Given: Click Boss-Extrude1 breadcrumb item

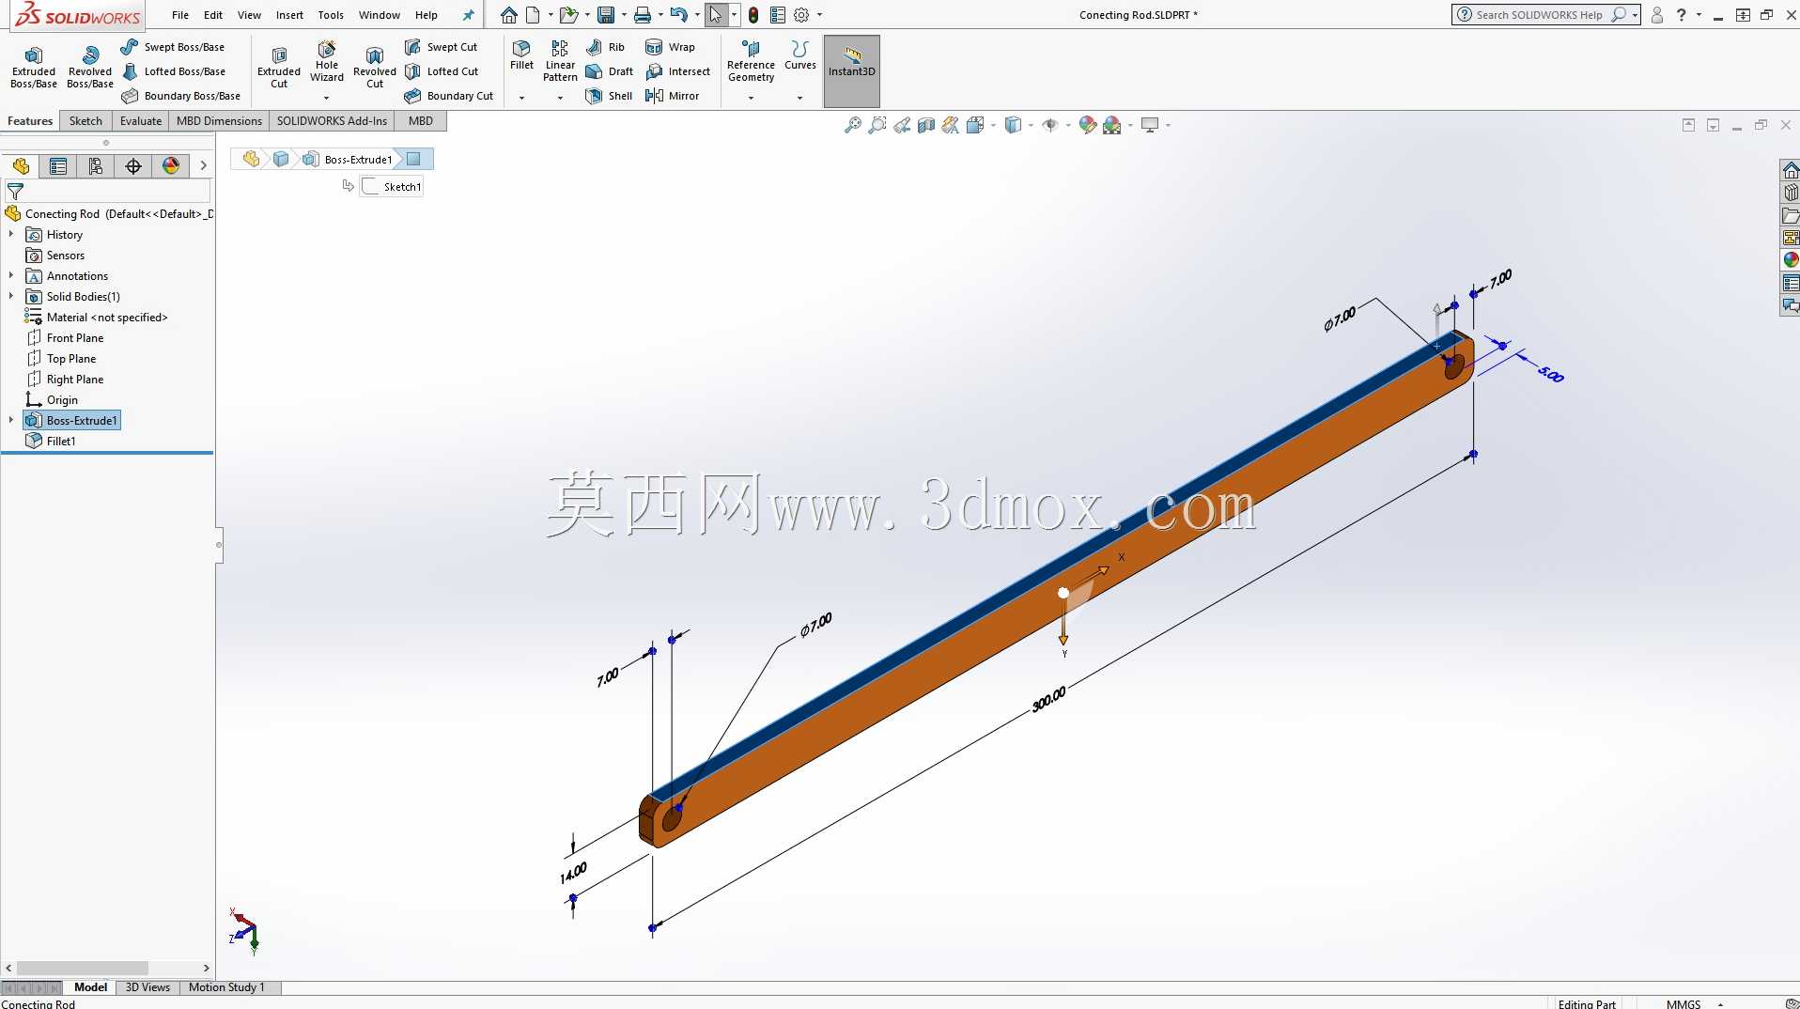Looking at the screenshot, I should 348,160.
